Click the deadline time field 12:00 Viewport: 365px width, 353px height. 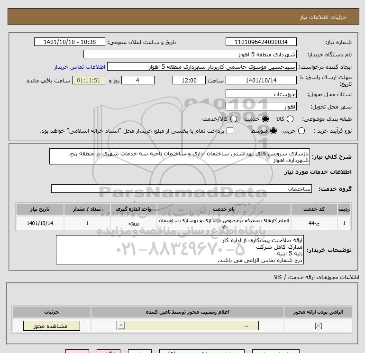[x=189, y=80]
